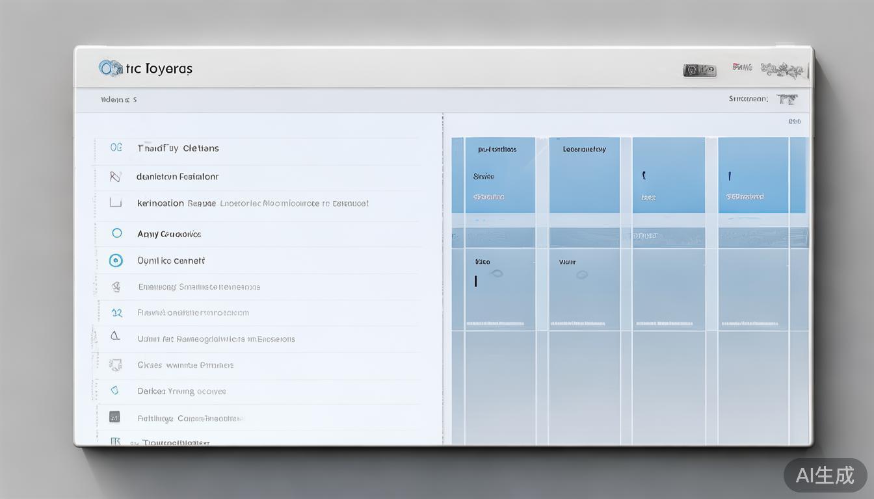The width and height of the screenshot is (874, 499).
Task: Tick the checkbox beside 'kerinoation'
Action: point(116,202)
